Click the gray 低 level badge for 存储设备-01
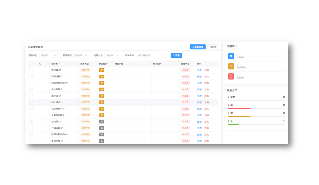Viewport: 319px width, 185px height. (x=101, y=128)
